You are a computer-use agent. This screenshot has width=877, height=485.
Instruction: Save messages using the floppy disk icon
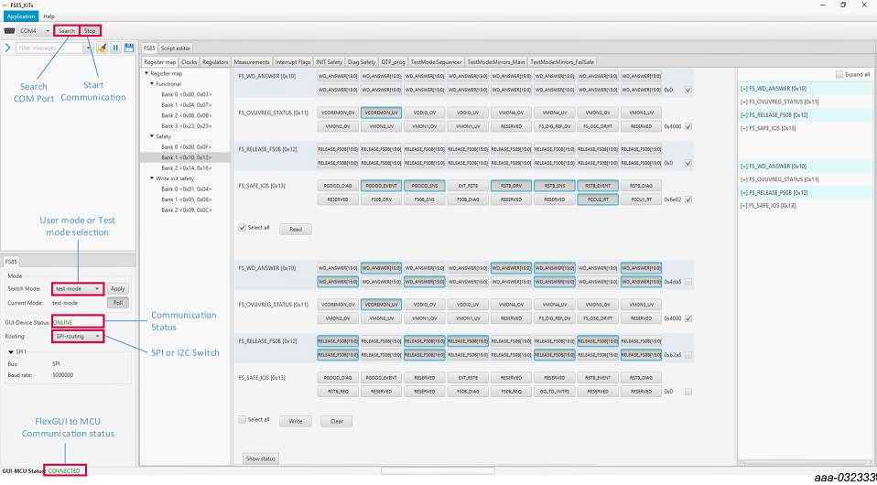[129, 48]
